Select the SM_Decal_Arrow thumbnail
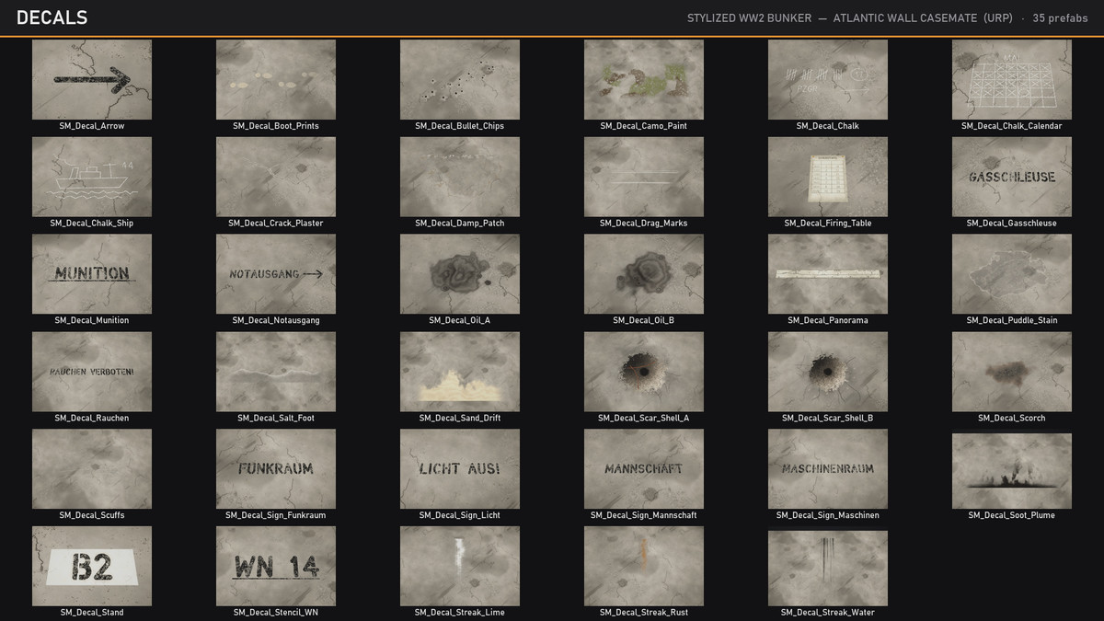Image resolution: width=1104 pixels, height=621 pixels. pos(92,79)
